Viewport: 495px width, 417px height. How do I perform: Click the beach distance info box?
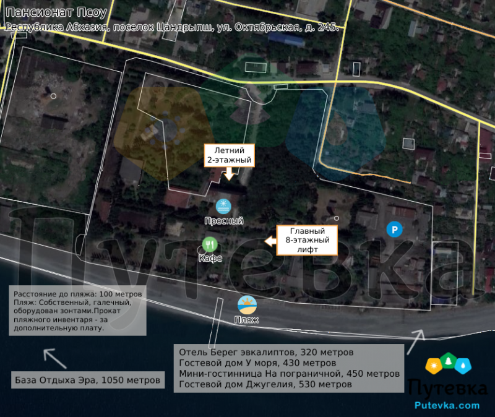pyautogui.click(x=77, y=311)
